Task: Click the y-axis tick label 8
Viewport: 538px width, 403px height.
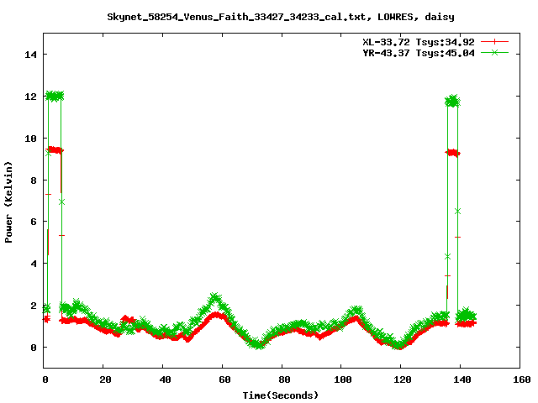Action: pos(34,181)
